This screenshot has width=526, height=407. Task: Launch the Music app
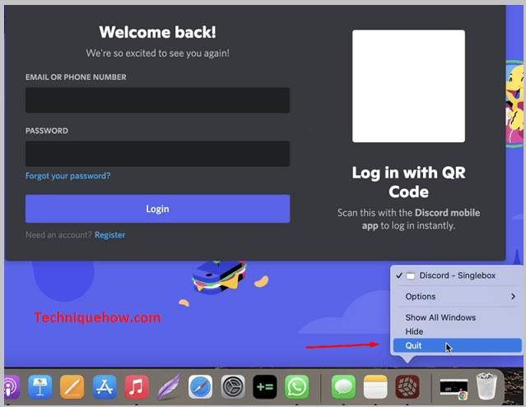coord(137,387)
